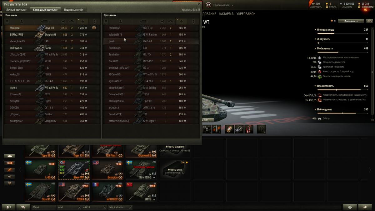Sort allies by experience star column

pyautogui.click(x=82, y=21)
